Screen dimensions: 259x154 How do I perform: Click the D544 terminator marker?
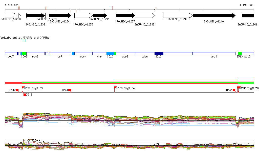coord(70,90)
